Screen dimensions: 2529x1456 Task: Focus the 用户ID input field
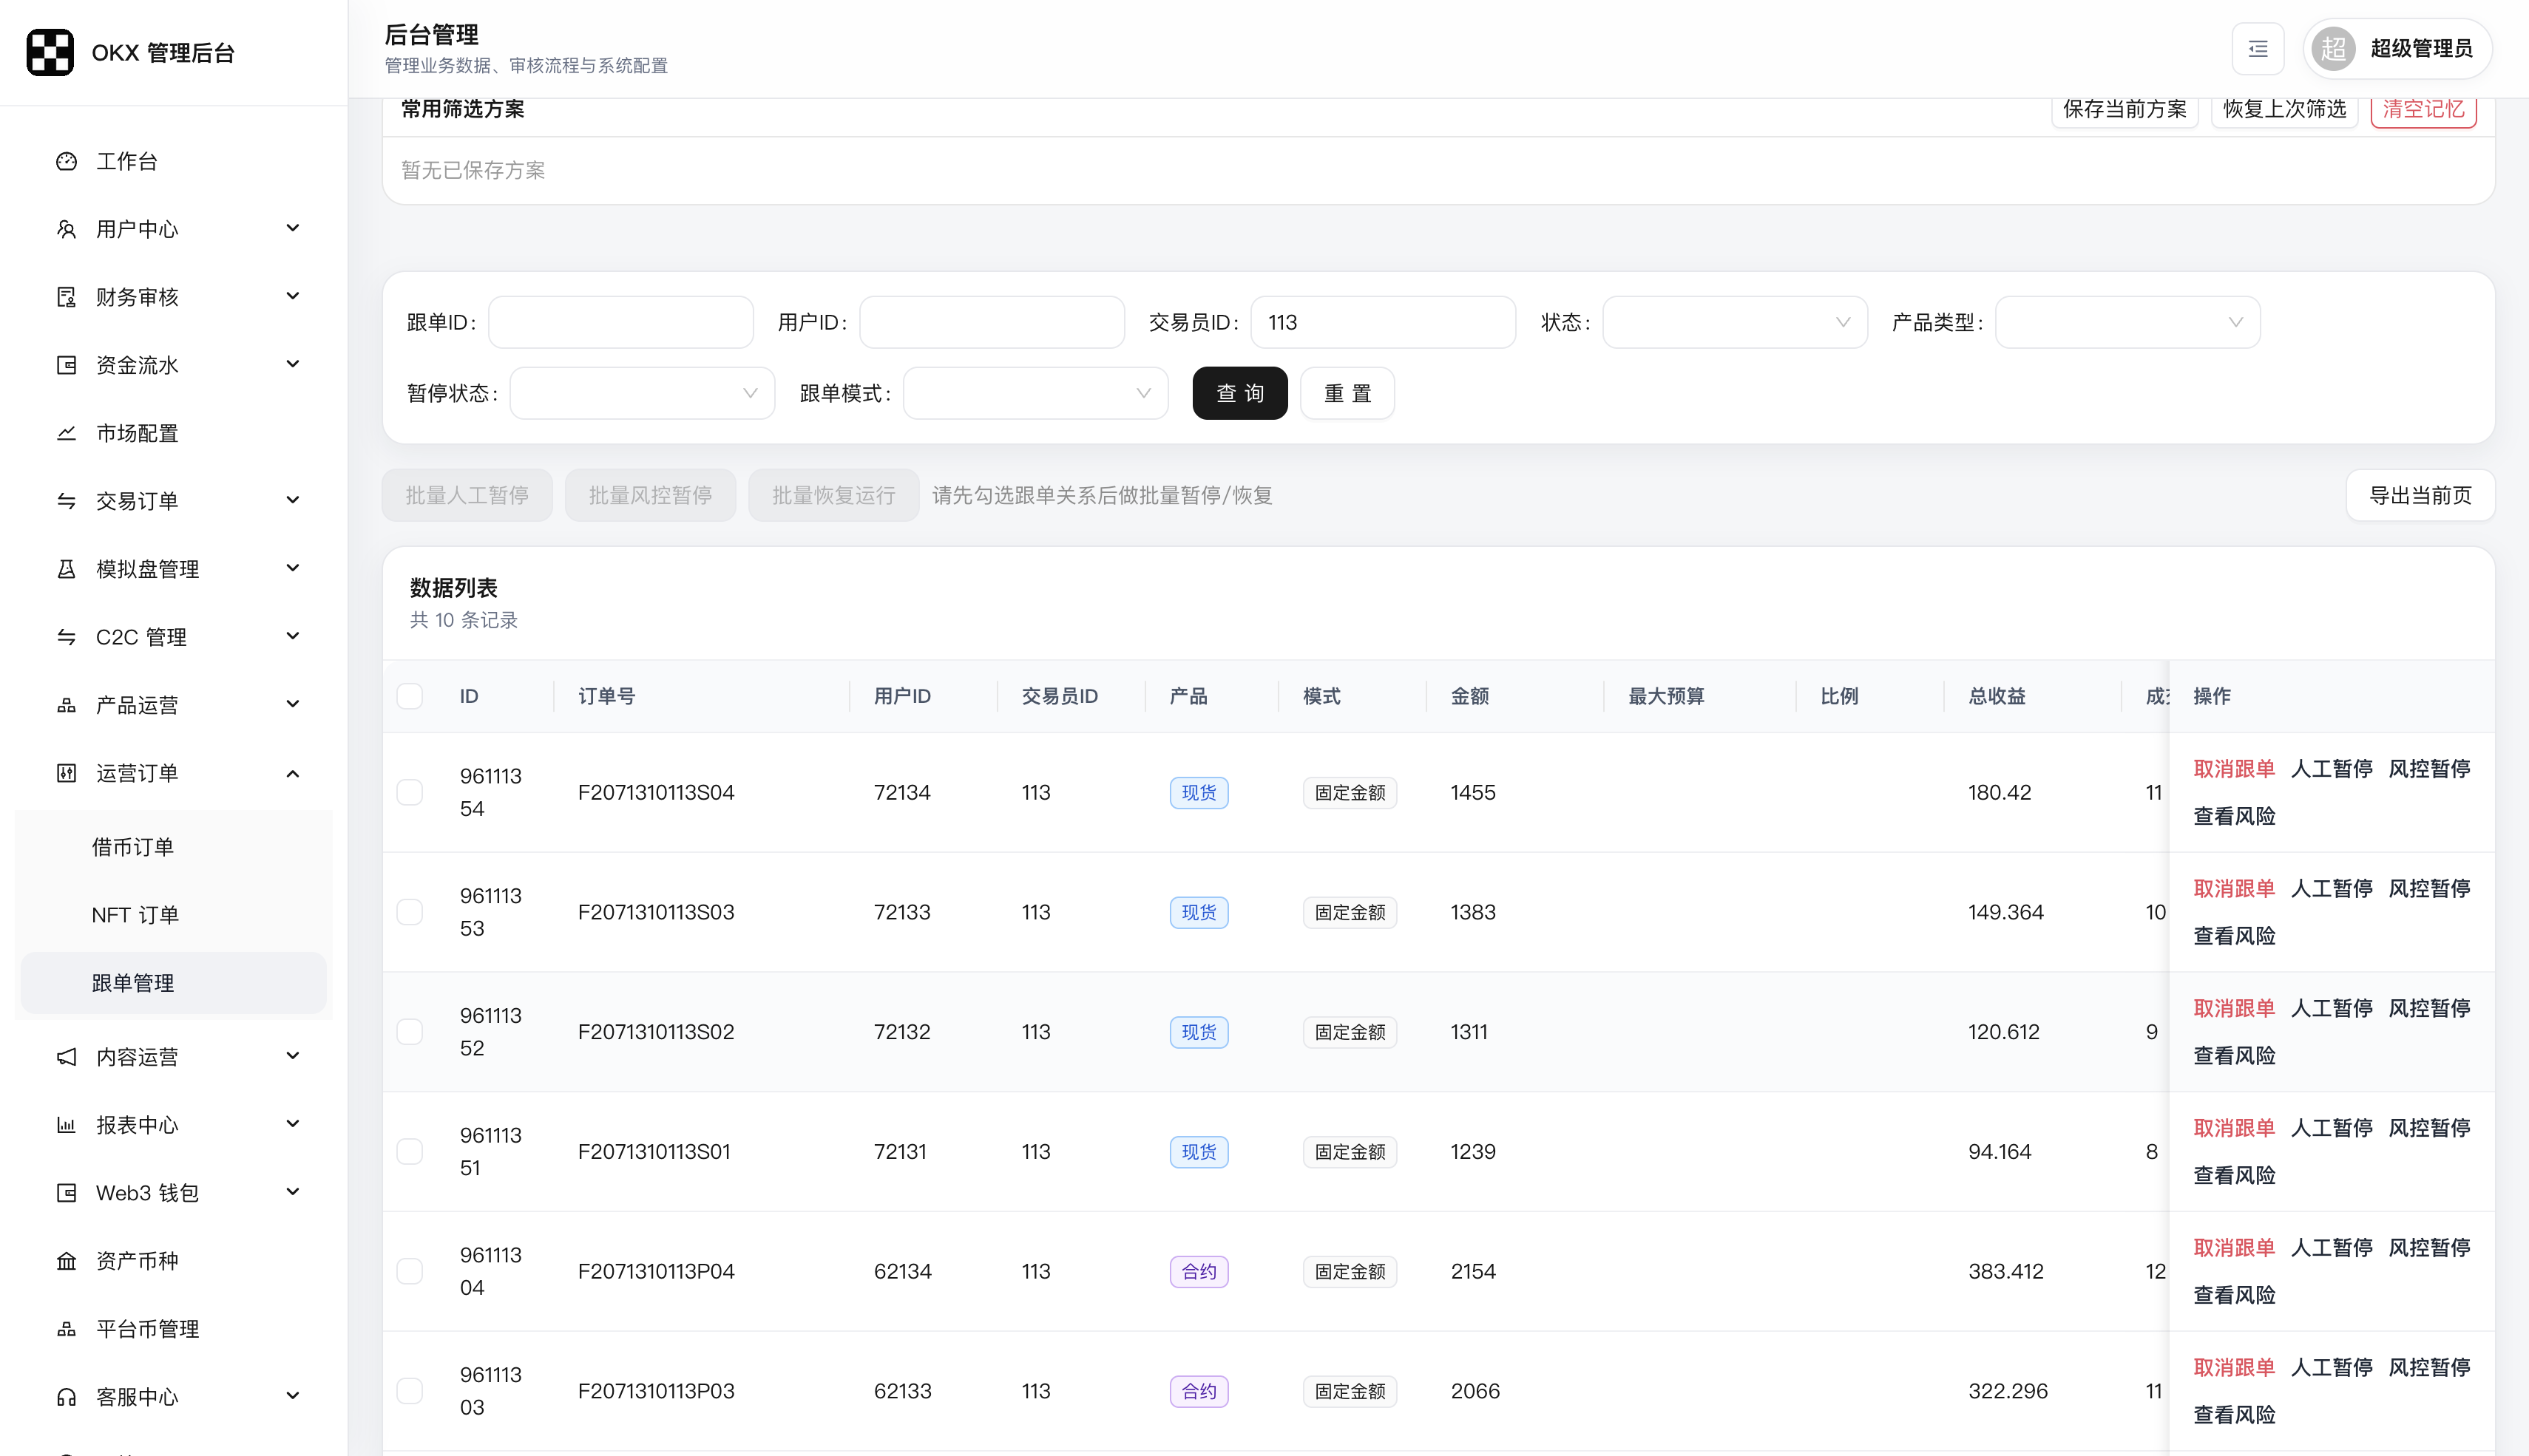992,322
